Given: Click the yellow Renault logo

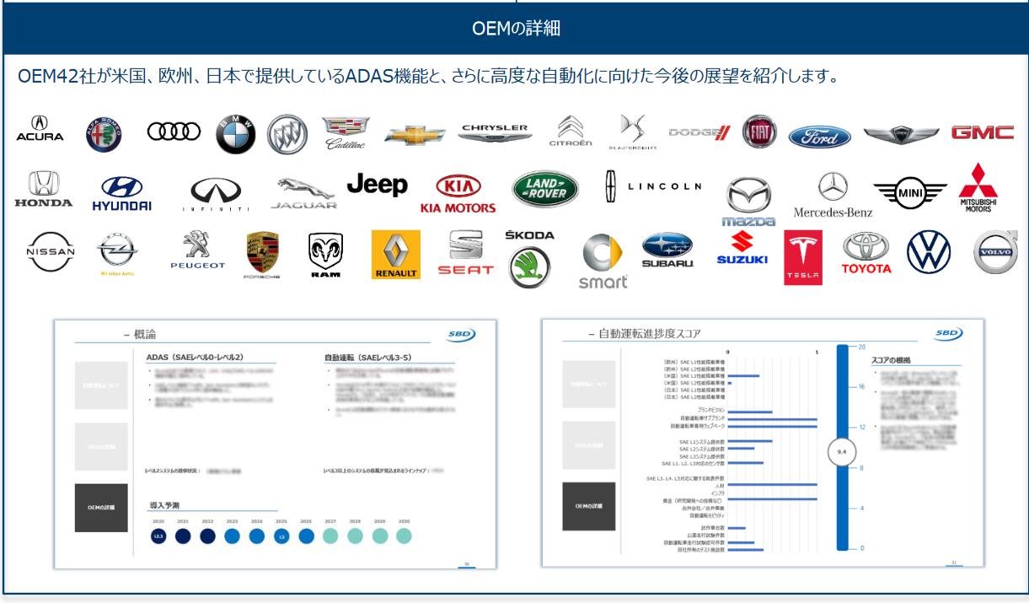Looking at the screenshot, I should (x=396, y=255).
